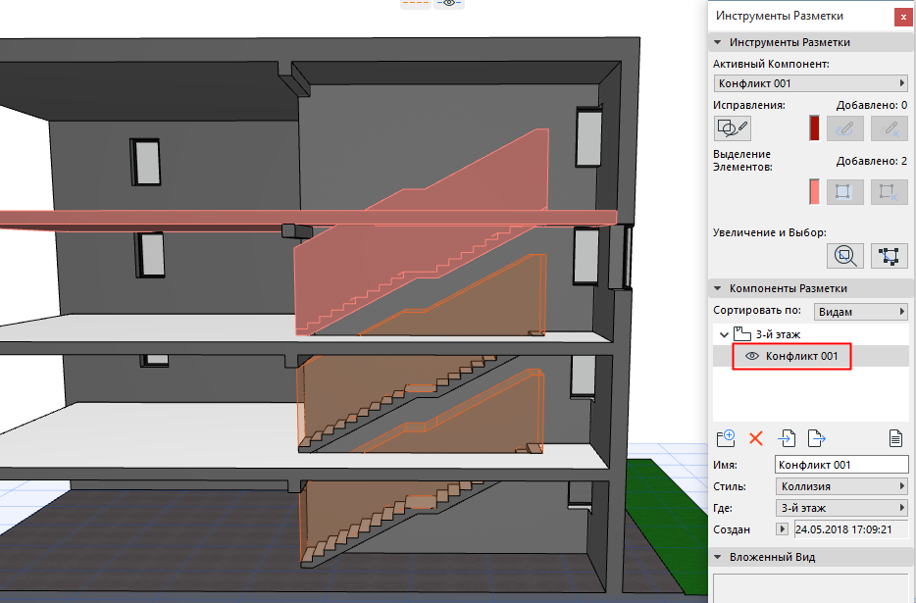Click the select component elements icon
This screenshot has width=916, height=603.
pos(890,256)
